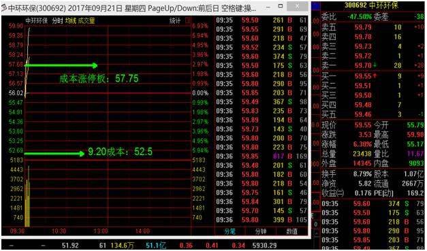Select the tick row priced 59.89
Viewport: 427px width, 251px height.
pyautogui.click(x=262, y=120)
